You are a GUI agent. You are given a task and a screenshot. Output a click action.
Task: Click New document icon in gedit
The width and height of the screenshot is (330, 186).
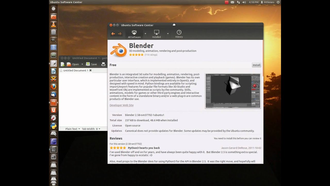[x=63, y=64]
